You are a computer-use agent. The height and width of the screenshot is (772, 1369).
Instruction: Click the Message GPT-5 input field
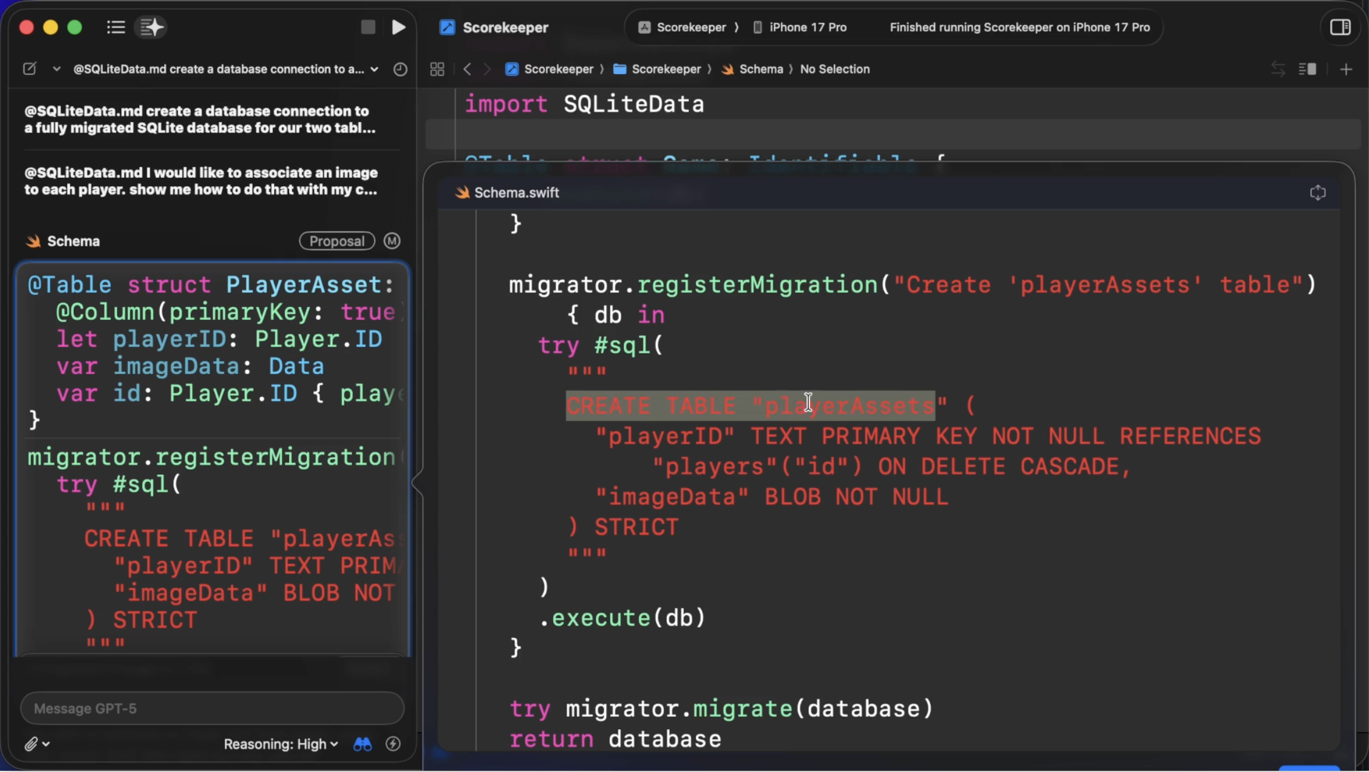pyautogui.click(x=212, y=708)
